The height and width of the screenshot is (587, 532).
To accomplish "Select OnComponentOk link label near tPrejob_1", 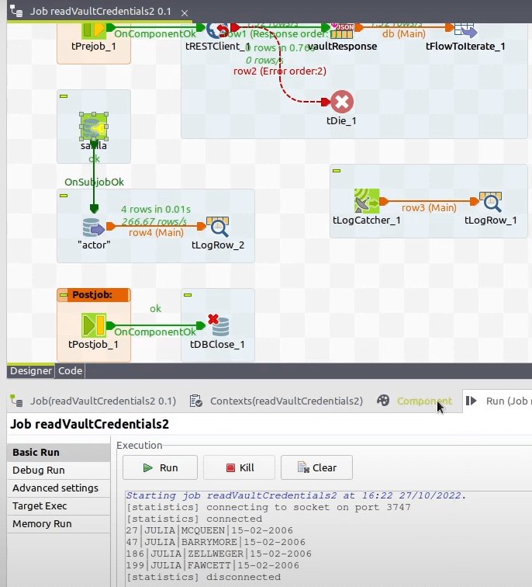I will click(155, 33).
